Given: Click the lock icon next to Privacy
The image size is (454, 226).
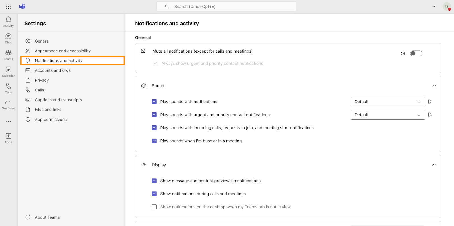Looking at the screenshot, I should coord(28,80).
